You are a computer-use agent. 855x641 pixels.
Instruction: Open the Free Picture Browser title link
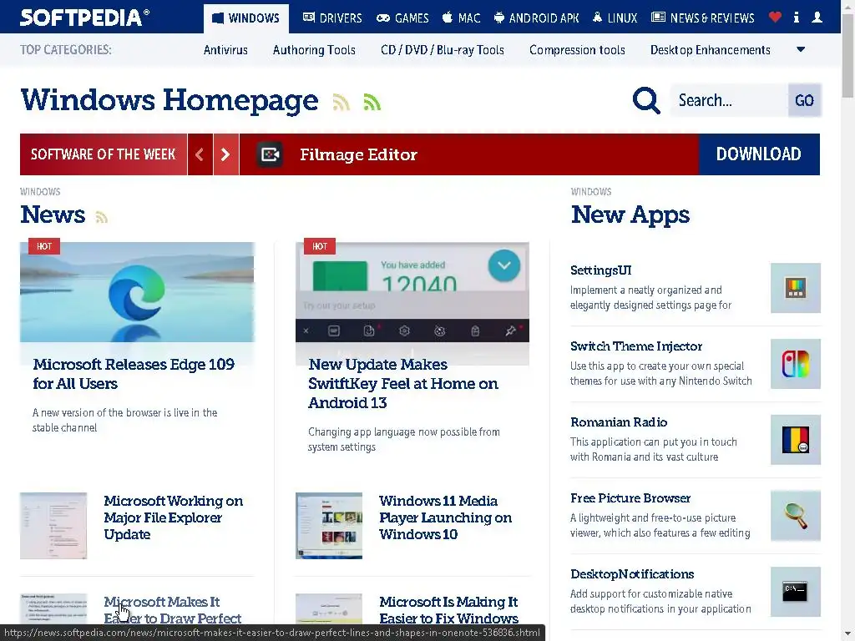(630, 497)
